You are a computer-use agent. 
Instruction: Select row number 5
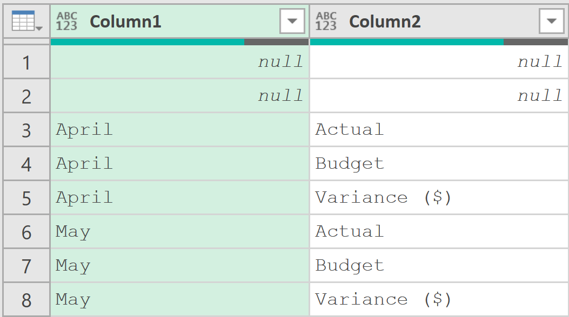[26, 198]
